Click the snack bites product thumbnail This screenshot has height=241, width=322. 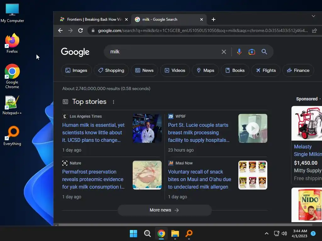coord(253,175)
